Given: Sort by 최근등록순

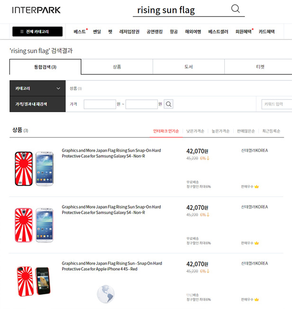Looking at the screenshot, I should coord(271,131).
